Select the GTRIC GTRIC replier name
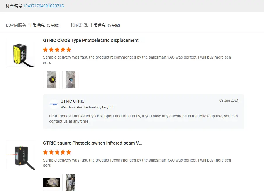 coord(73,101)
